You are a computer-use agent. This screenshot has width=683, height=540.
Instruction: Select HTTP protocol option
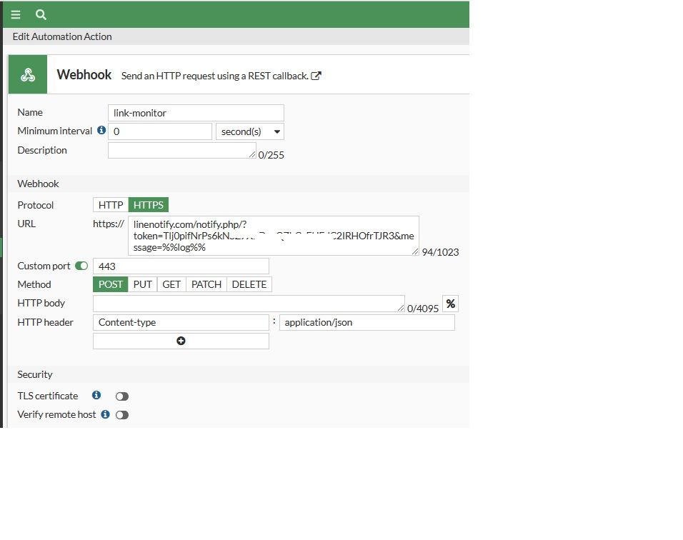click(x=111, y=205)
